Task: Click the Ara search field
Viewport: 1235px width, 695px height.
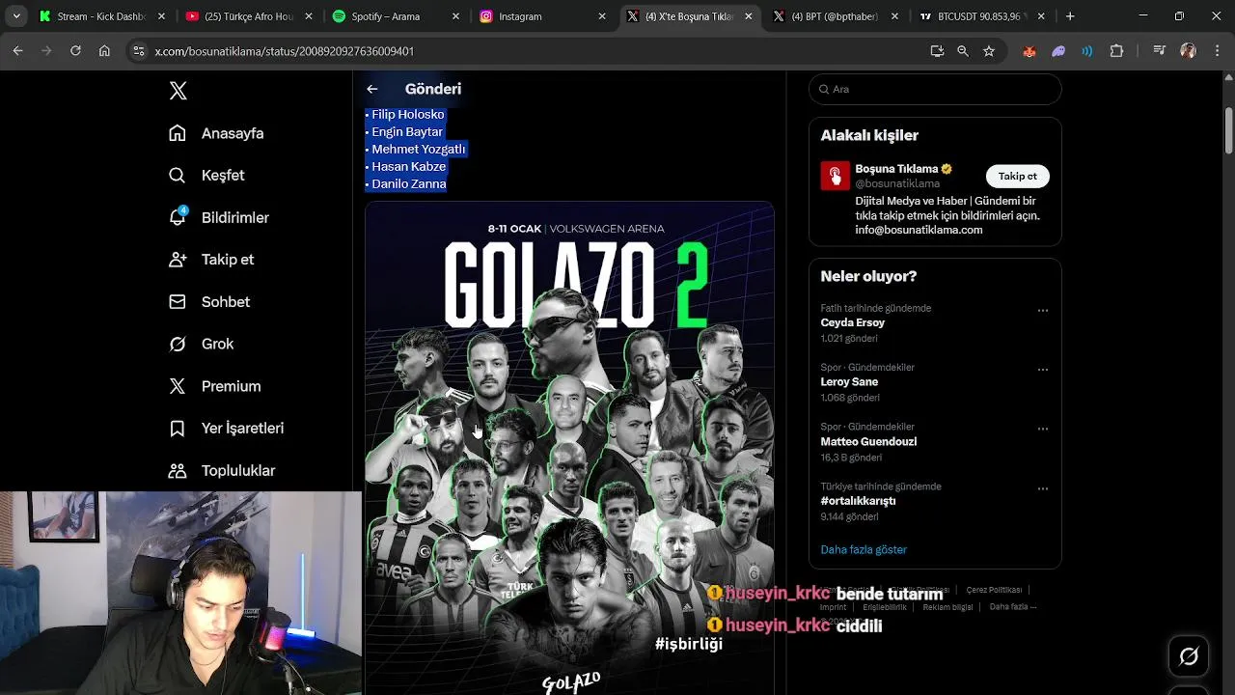Action: click(x=935, y=89)
